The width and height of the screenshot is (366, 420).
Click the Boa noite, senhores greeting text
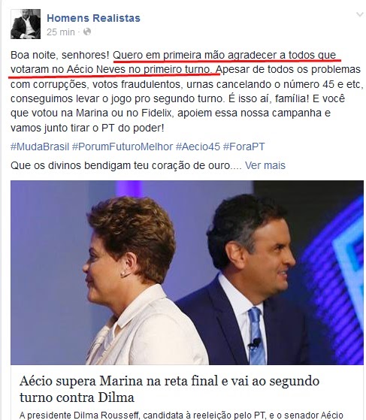pyautogui.click(x=60, y=55)
